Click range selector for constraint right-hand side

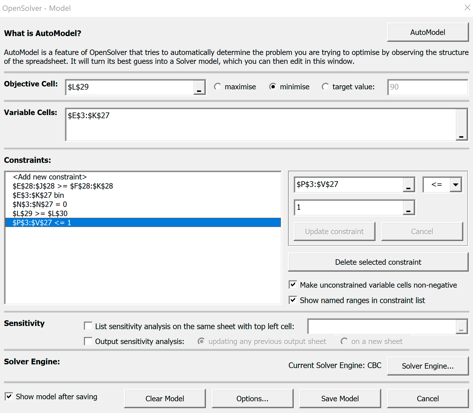click(408, 208)
